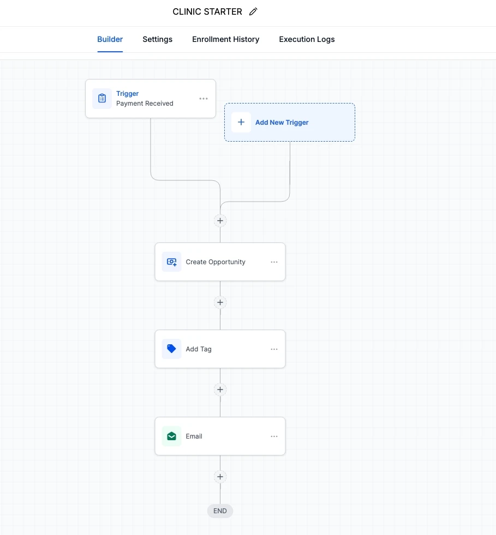Add an action between Add Tag and Email
Screen dimensions: 496x535
point(220,390)
